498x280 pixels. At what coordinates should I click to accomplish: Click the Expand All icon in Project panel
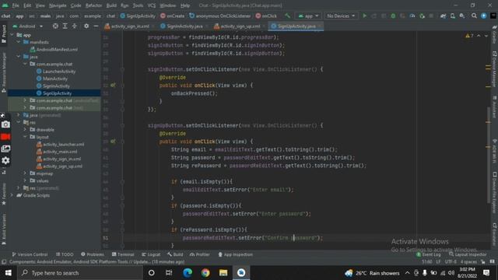[x=65, y=26]
